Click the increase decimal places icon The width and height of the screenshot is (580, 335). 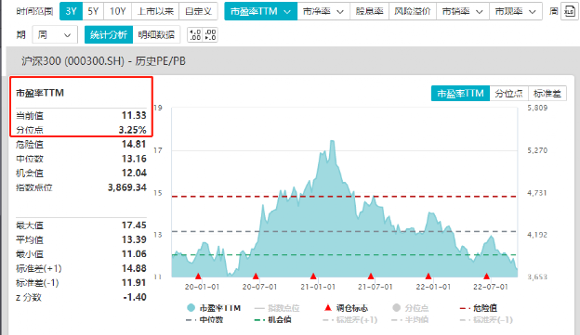(195, 35)
